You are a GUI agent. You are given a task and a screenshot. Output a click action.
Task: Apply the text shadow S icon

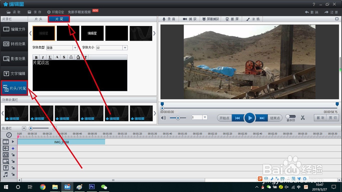(x=64, y=57)
